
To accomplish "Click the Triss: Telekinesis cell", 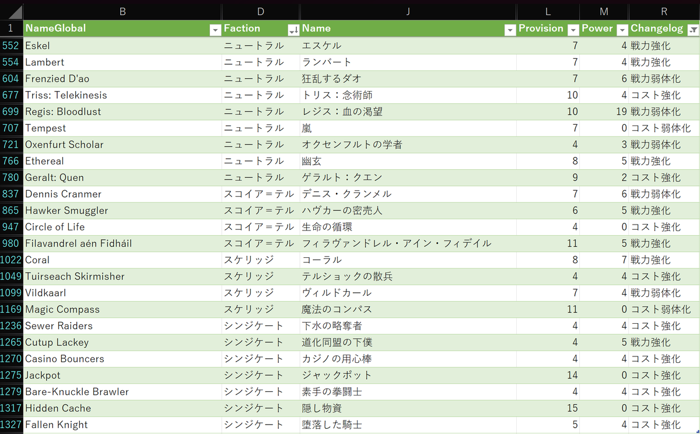I will [123, 95].
